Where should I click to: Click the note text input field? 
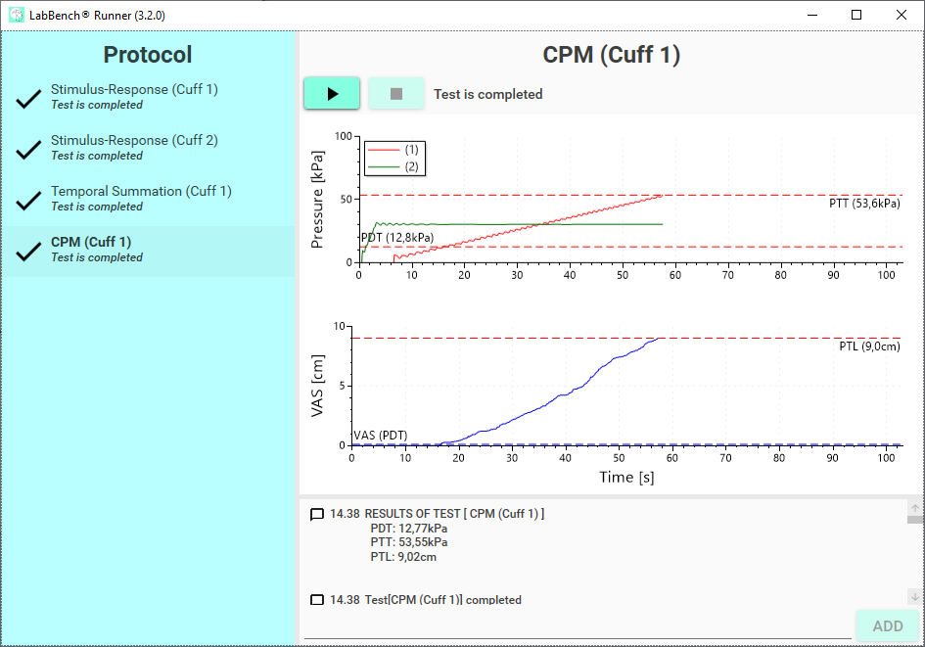(x=578, y=626)
